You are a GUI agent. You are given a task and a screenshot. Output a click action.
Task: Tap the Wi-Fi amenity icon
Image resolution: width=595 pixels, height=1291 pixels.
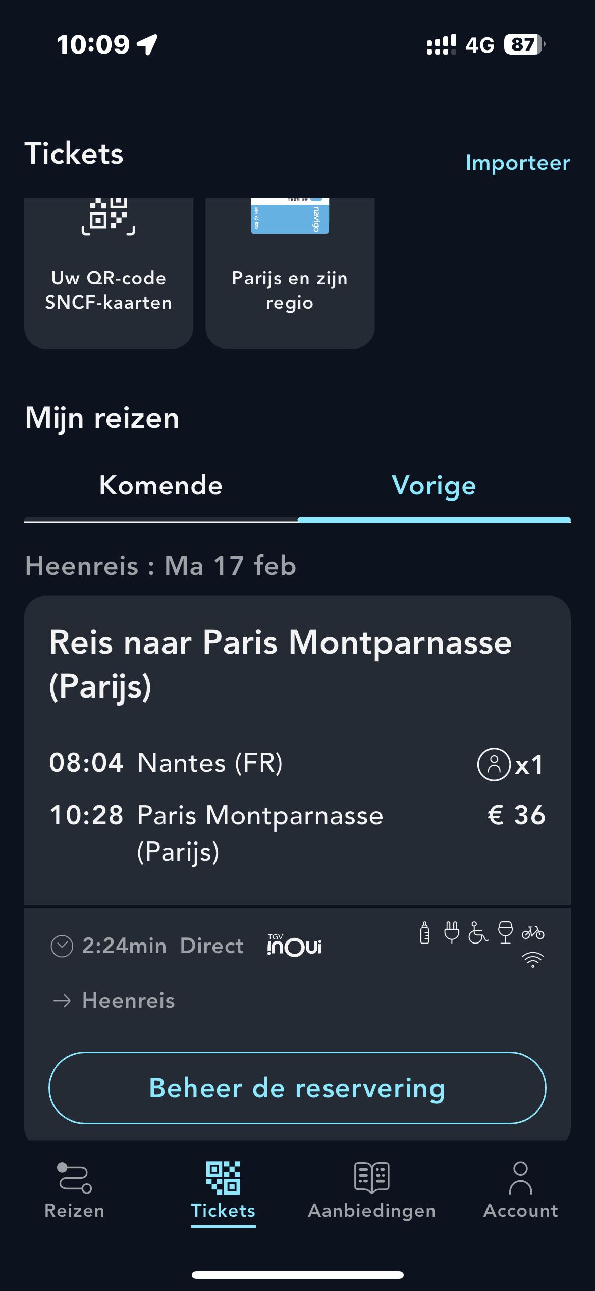(x=532, y=959)
